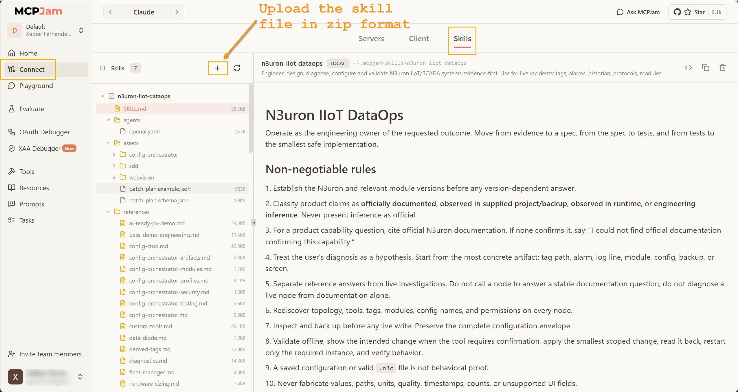Delete the n3uron-iiot-dataops skill

[x=723, y=67]
